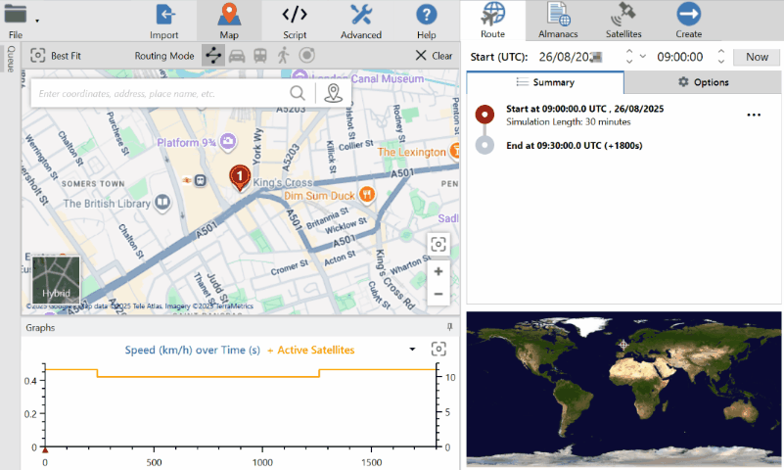
Task: Open Advanced tools
Action: tap(361, 21)
